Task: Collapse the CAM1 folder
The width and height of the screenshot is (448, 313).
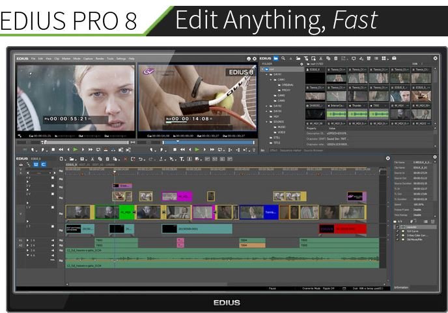Action: [271, 80]
